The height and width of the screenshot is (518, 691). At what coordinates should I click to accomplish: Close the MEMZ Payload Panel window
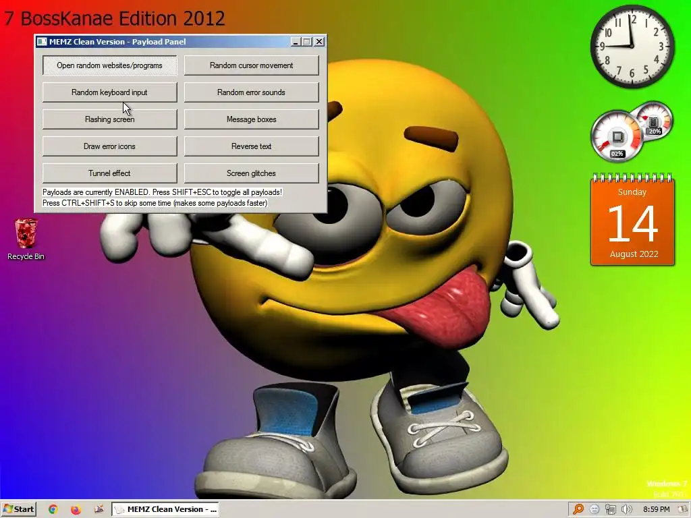[x=319, y=42]
